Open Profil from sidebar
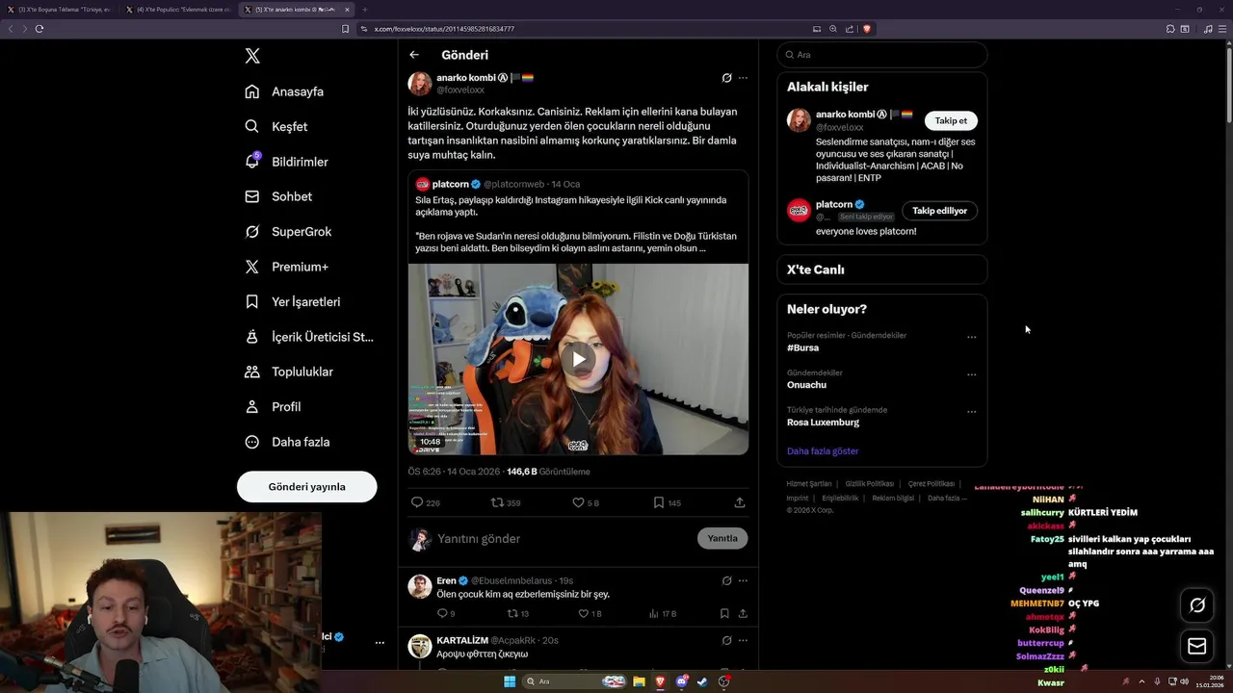1233x693 pixels. (274, 407)
